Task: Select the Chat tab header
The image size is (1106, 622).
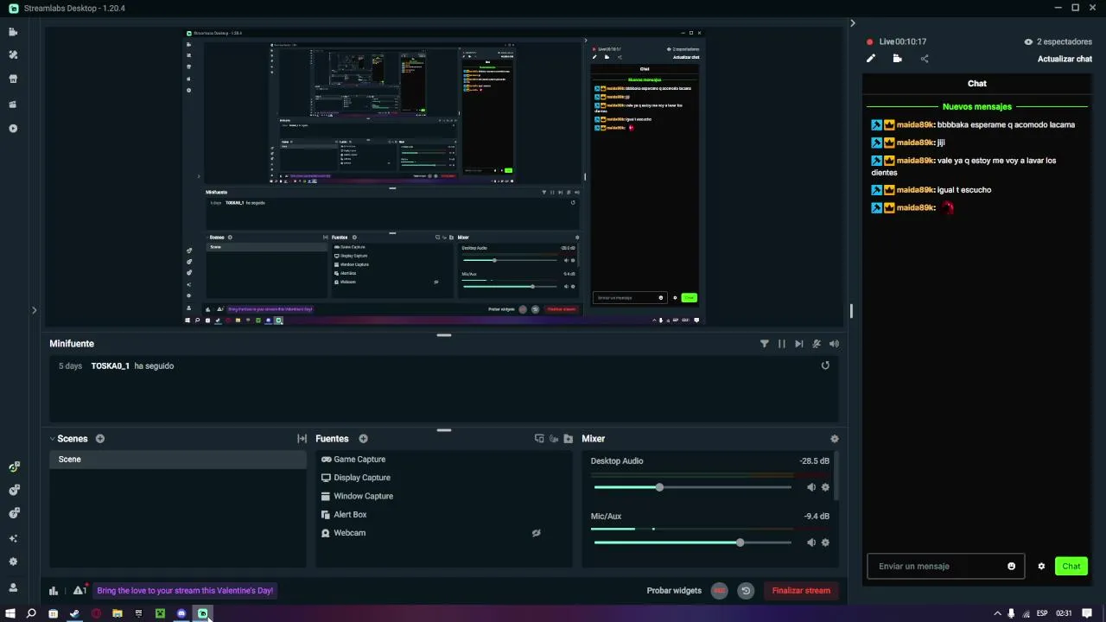Action: tap(977, 84)
